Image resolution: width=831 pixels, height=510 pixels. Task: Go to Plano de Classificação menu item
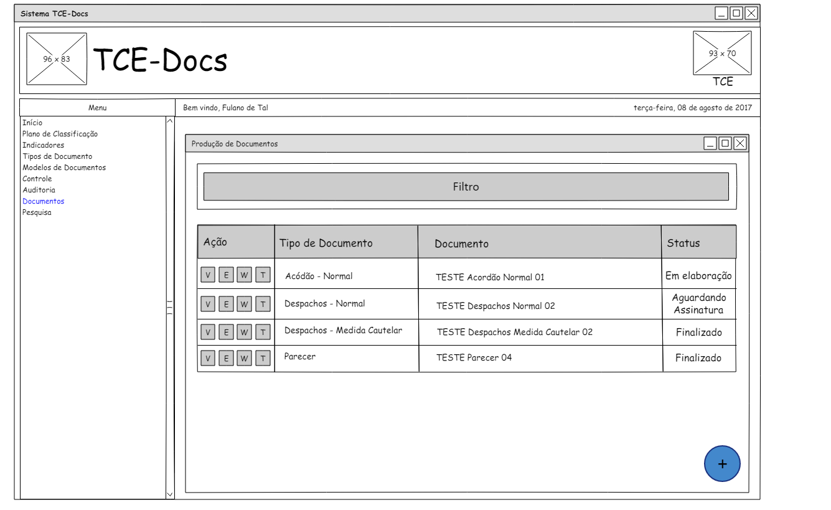60,134
